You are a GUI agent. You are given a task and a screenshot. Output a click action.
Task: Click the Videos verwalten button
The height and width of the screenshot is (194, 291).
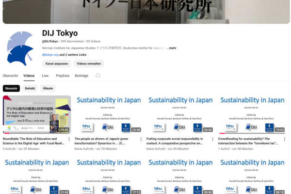[x=89, y=64]
